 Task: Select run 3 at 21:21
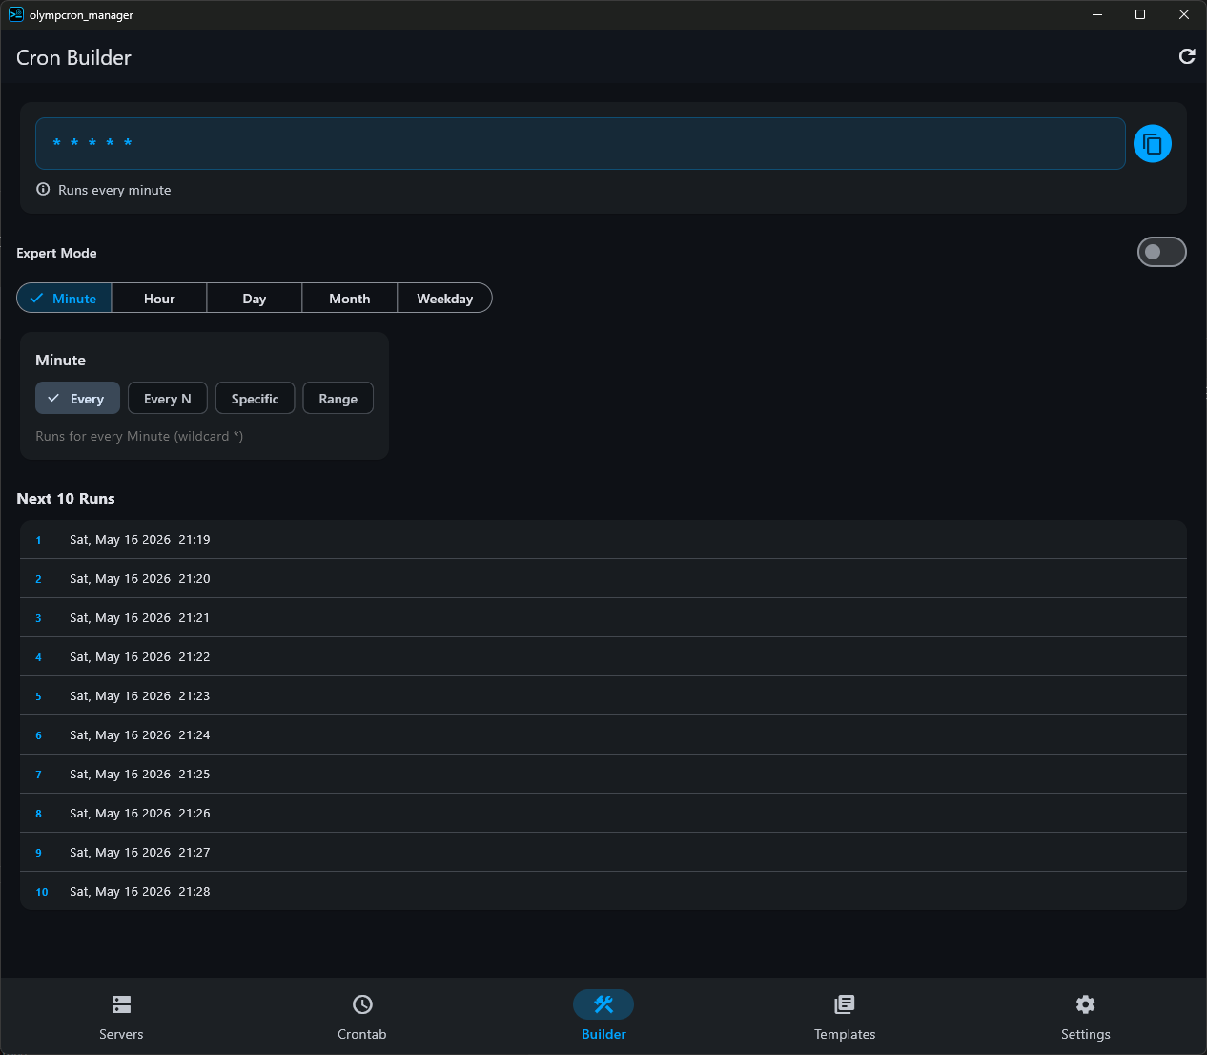tap(603, 617)
